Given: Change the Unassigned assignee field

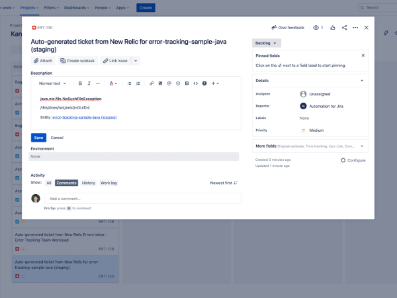Looking at the screenshot, I should coord(315,94).
